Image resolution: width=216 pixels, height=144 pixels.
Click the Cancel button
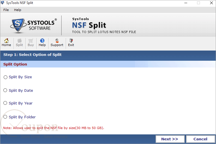click(x=200, y=139)
